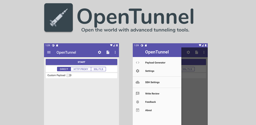This screenshot has height=125, width=256.
Task: Click the Write Review pencil icon
Action: (x=138, y=93)
